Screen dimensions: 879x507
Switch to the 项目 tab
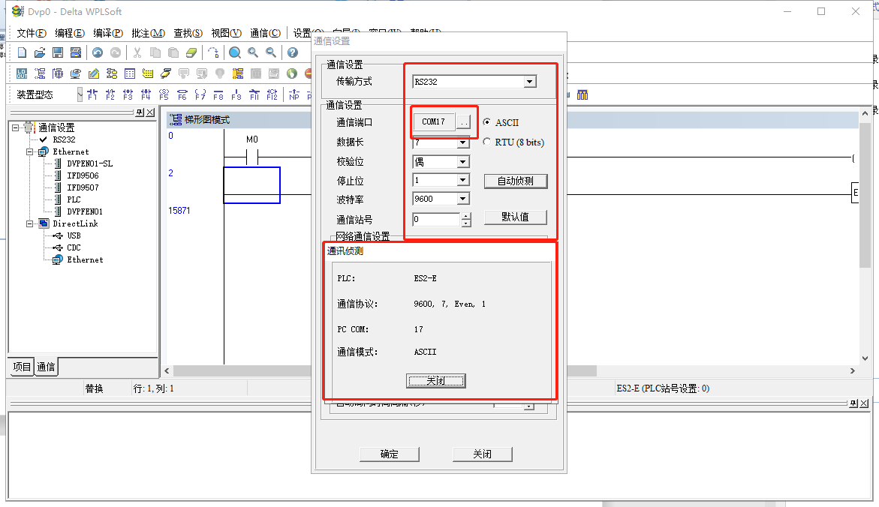click(22, 367)
